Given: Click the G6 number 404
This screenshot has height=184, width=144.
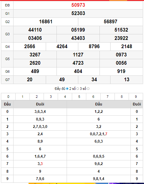Looking at the screenshot, I should click(78, 71).
